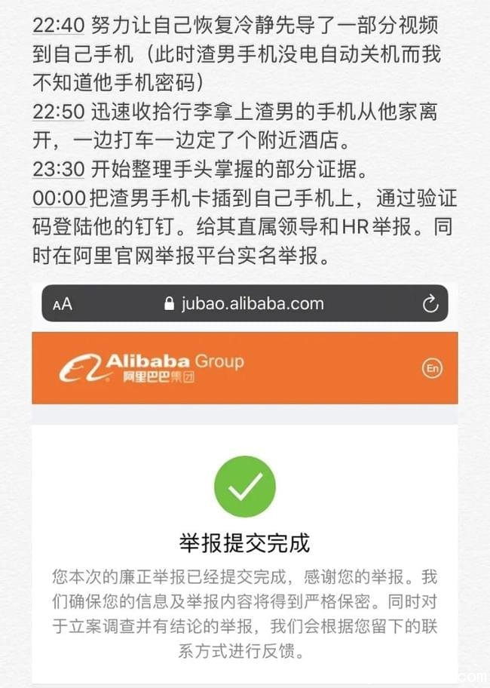Select the jubao.alibaba.com address field
The image size is (490, 688).
pos(244,303)
